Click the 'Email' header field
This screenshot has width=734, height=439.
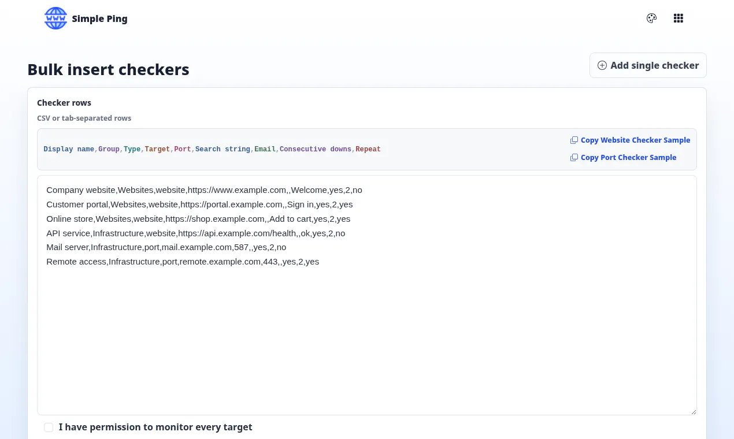pos(265,150)
